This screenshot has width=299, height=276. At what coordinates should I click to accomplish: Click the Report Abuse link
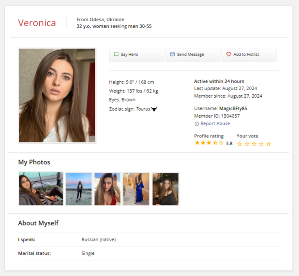[215, 124]
